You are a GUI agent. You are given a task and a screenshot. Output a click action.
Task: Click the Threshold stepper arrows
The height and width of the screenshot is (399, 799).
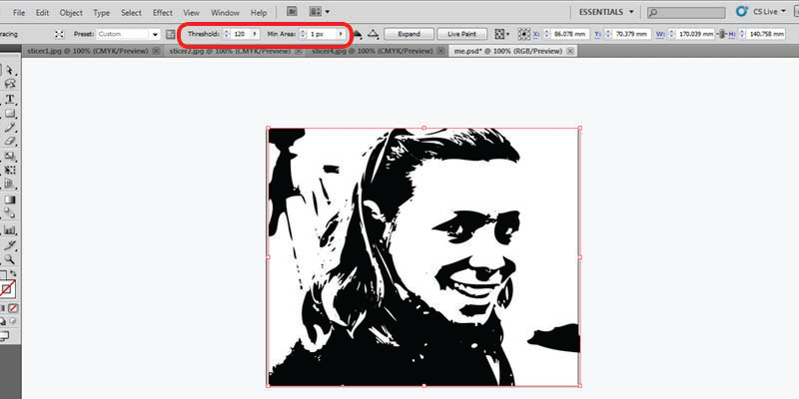coord(227,34)
